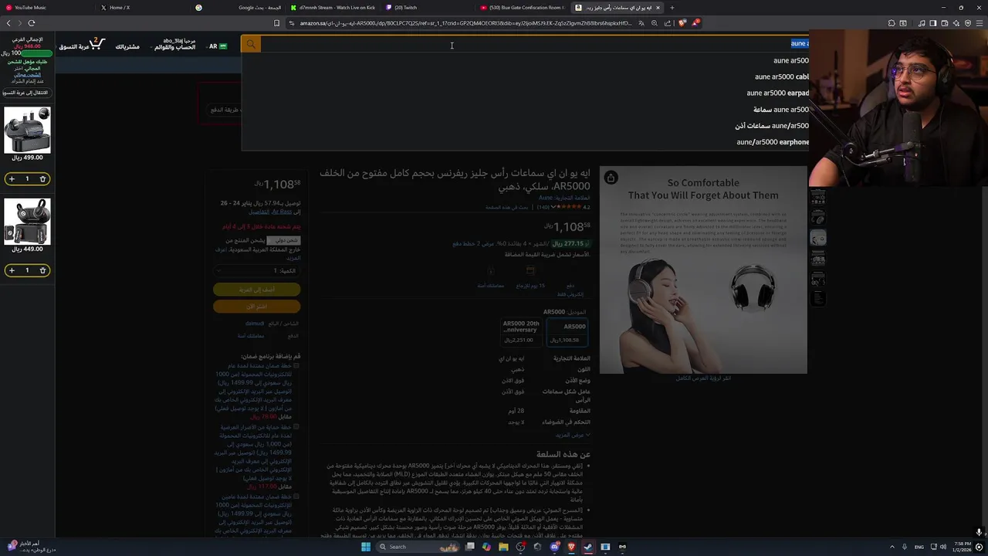Open the 499.00 cart item thumbnail
The width and height of the screenshot is (988, 556).
pyautogui.click(x=27, y=130)
